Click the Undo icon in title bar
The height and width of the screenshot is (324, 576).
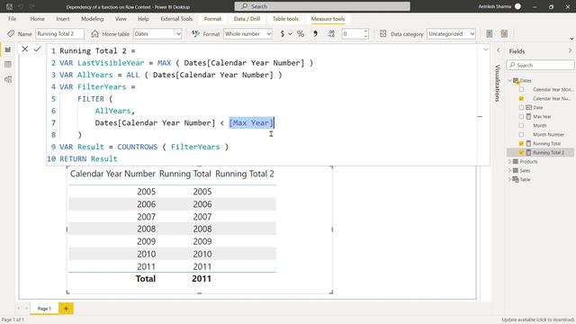21,6
